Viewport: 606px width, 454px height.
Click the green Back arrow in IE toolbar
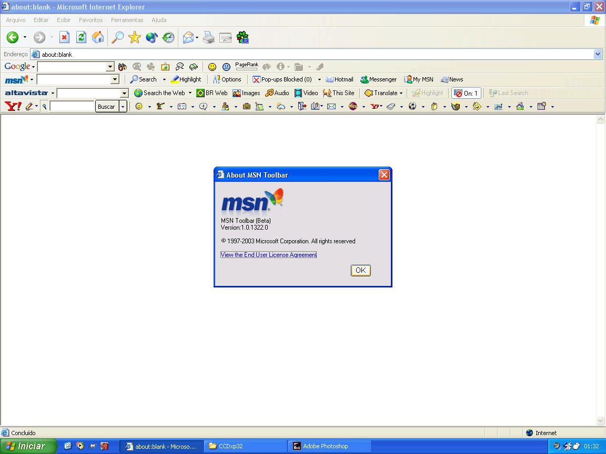pyautogui.click(x=13, y=37)
